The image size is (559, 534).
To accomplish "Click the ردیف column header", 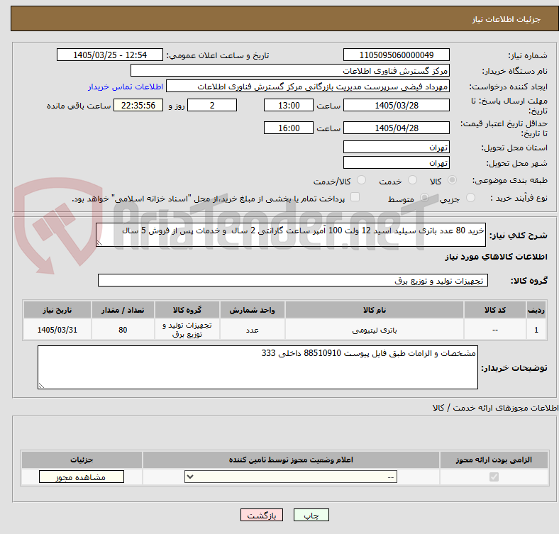I will point(536,310).
